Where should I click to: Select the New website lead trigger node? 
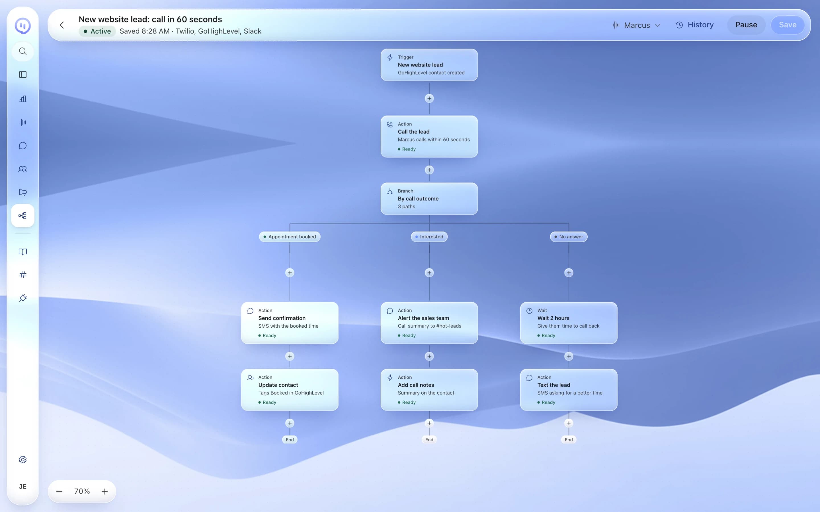(429, 65)
